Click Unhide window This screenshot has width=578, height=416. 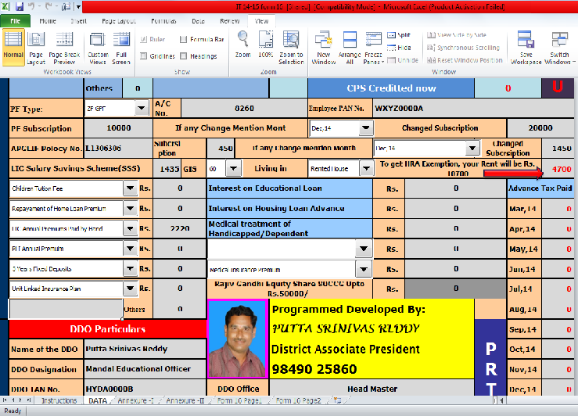403,60
